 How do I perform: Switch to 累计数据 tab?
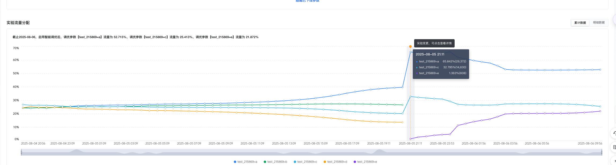[580, 23]
